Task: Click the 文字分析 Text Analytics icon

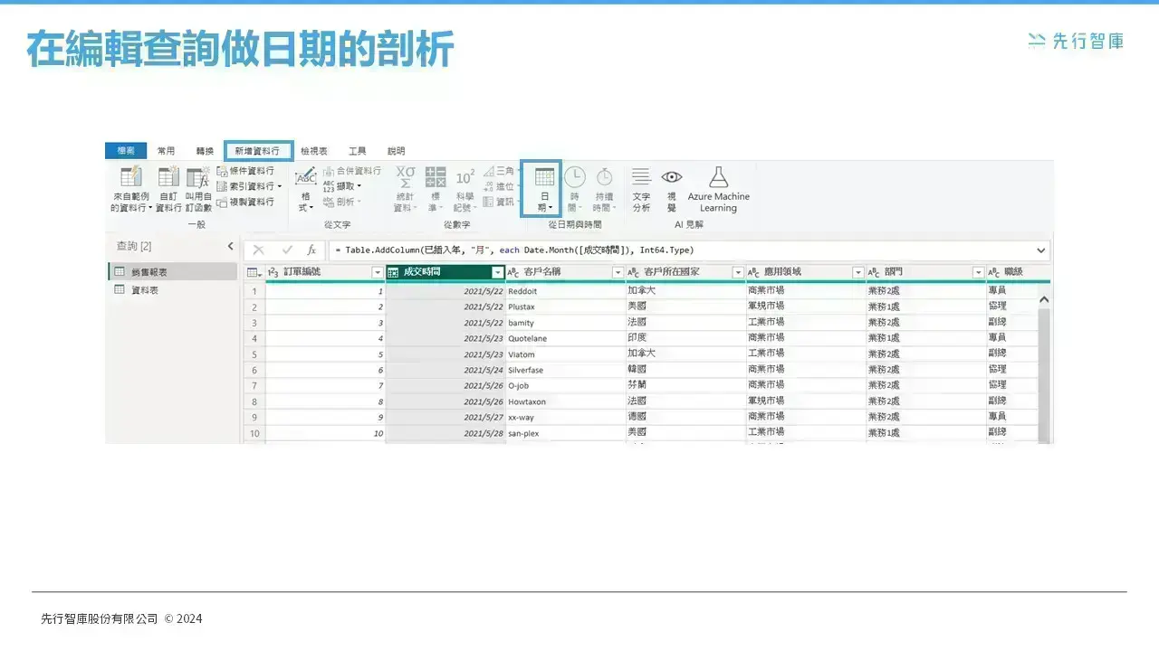Action: pyautogui.click(x=641, y=176)
